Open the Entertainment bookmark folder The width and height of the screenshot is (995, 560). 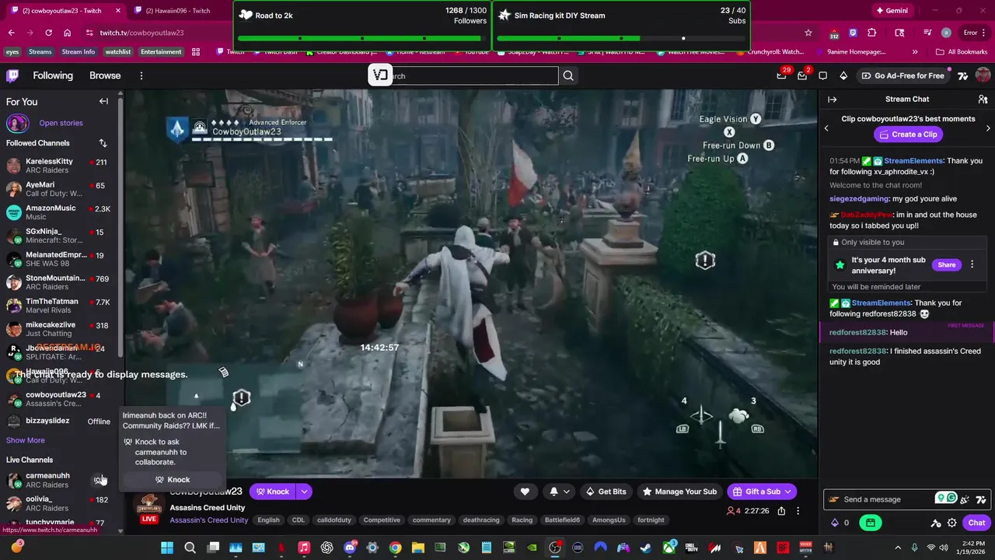(x=161, y=52)
